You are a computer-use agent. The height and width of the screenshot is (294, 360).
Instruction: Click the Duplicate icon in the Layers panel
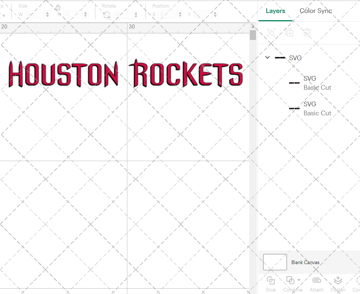[x=289, y=32]
